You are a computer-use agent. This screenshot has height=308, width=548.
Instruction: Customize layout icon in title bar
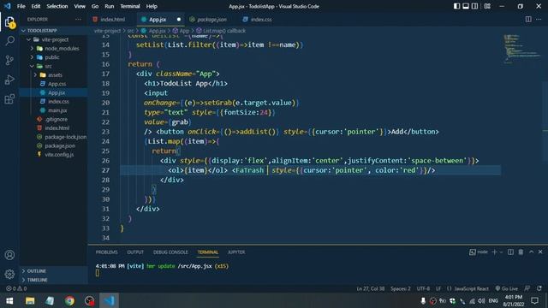click(x=487, y=6)
